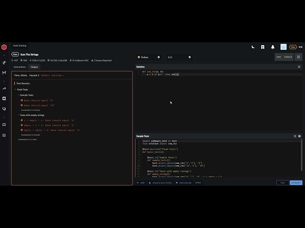
Task: Click the 'empty + empty = 0' failure row
Action: [x=51, y=130]
